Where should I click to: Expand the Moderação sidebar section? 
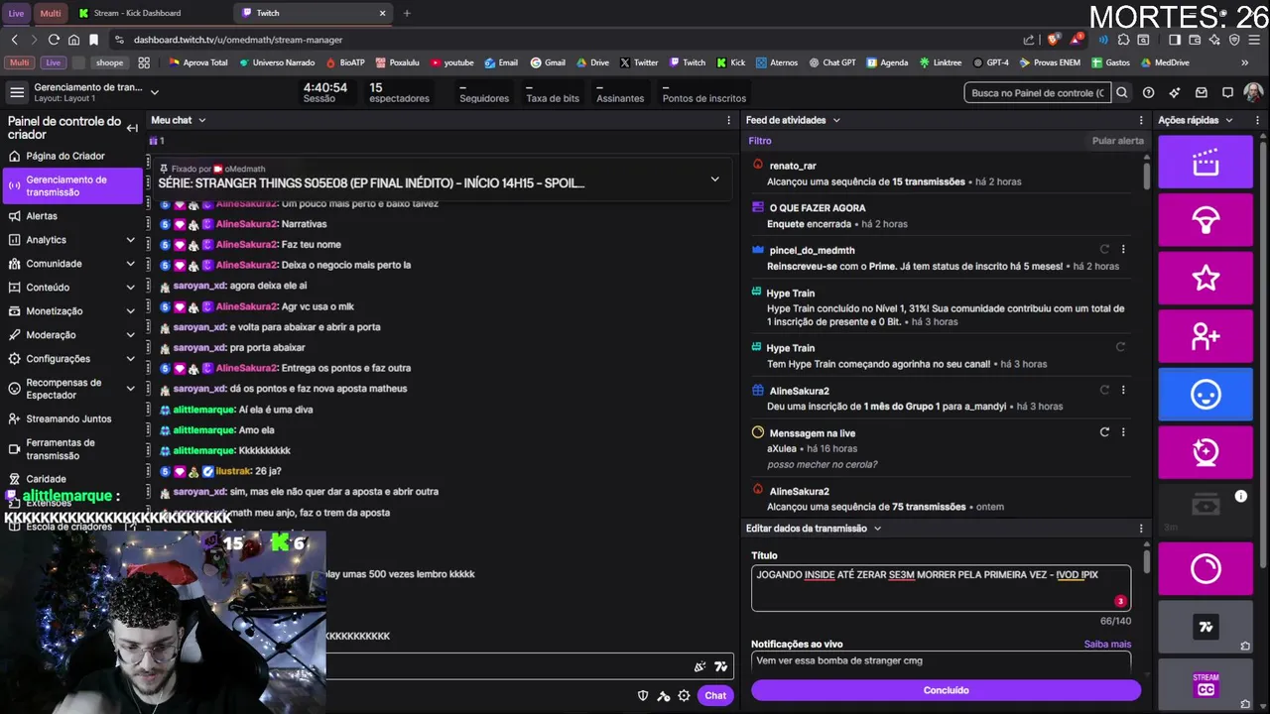[x=130, y=335]
